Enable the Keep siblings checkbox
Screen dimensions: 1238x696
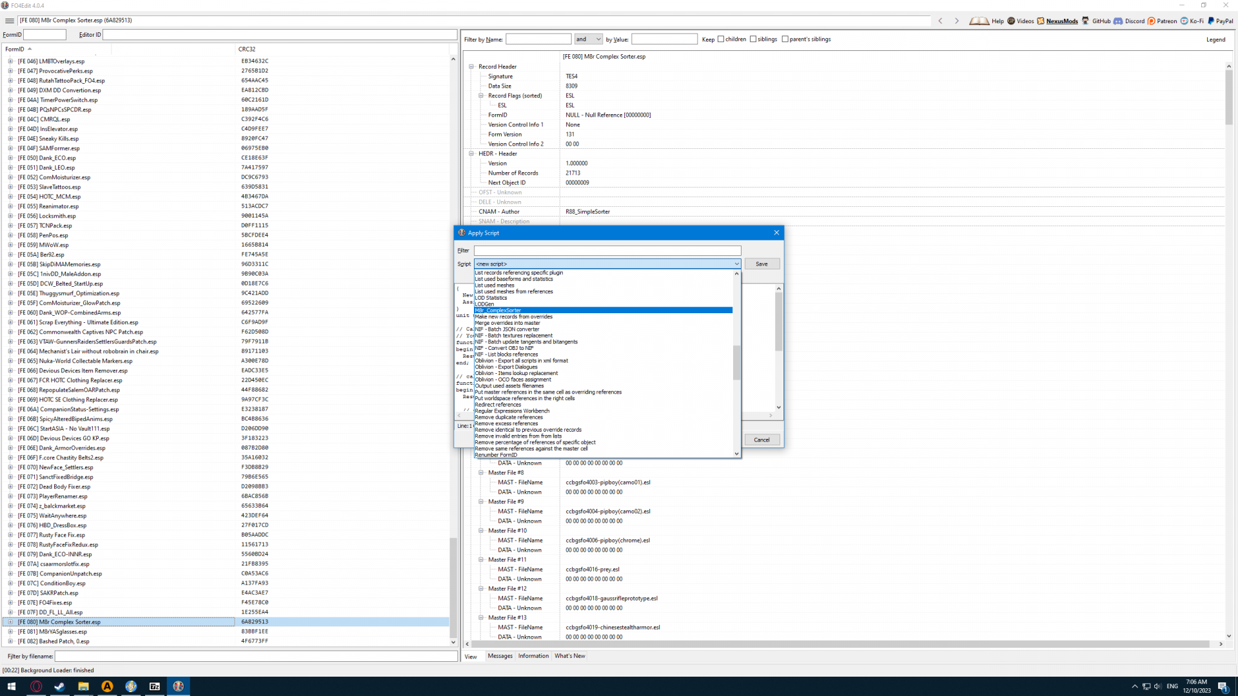[x=753, y=39]
